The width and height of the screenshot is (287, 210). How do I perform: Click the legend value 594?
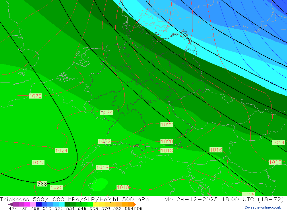(x=129, y=208)
